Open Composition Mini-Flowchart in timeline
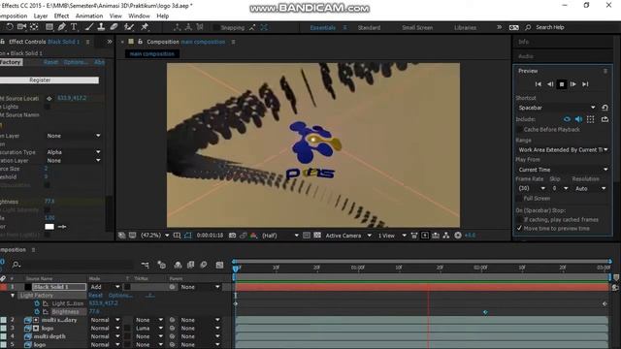This screenshot has height=349, width=621. click(x=145, y=265)
